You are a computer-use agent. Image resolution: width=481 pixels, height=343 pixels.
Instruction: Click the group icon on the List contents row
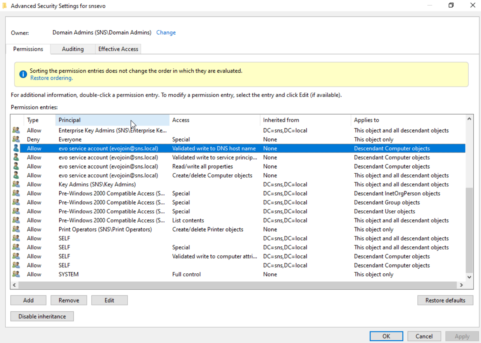[16, 220]
